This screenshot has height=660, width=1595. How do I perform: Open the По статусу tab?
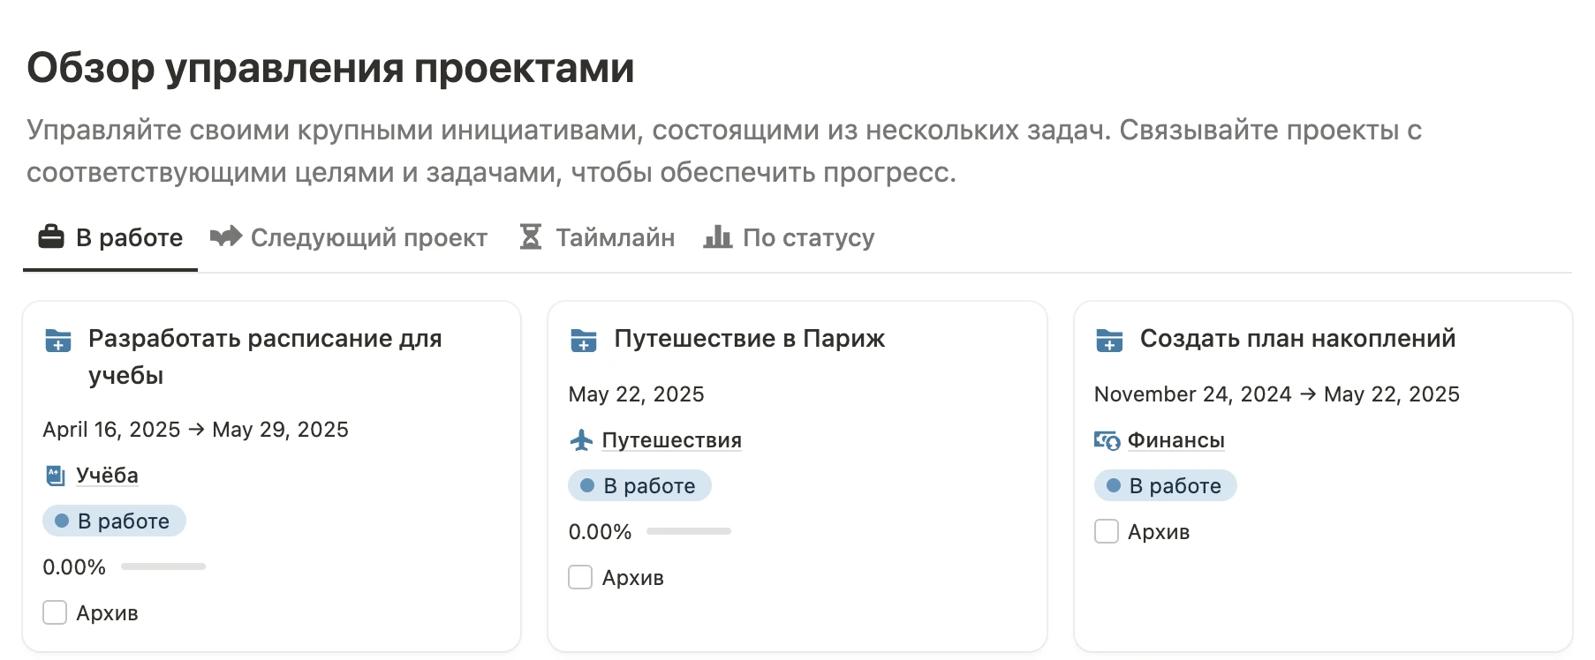coord(808,237)
